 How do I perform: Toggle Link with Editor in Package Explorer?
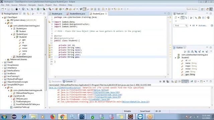point(28,14)
